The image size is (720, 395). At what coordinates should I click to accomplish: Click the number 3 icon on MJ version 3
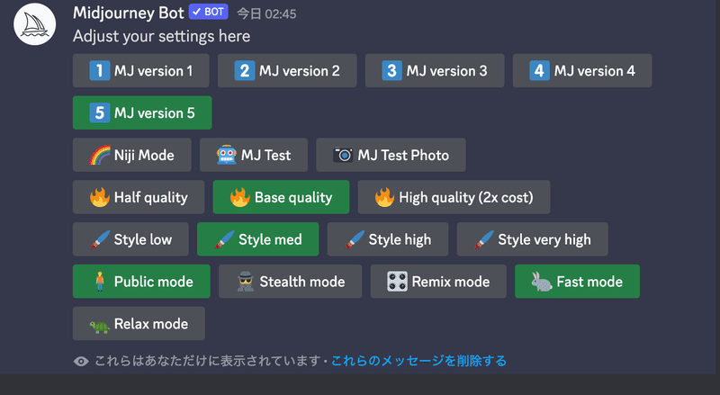[x=391, y=71]
